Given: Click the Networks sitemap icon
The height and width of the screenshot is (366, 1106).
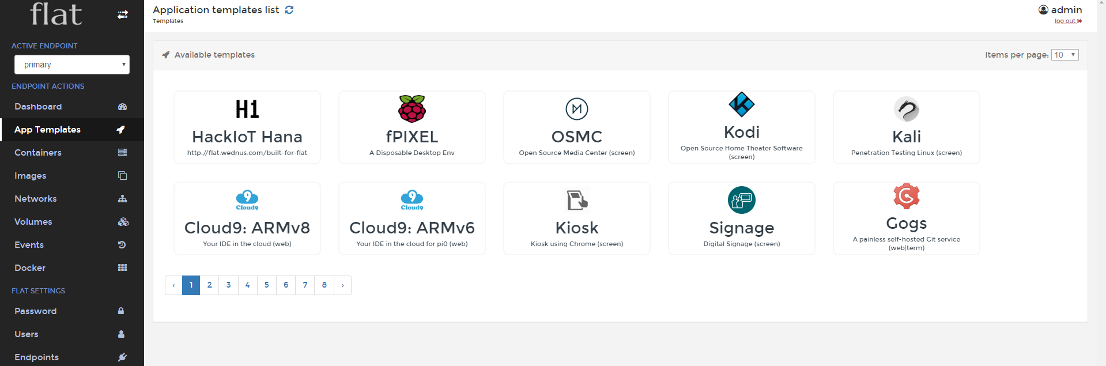Looking at the screenshot, I should pyautogui.click(x=122, y=199).
